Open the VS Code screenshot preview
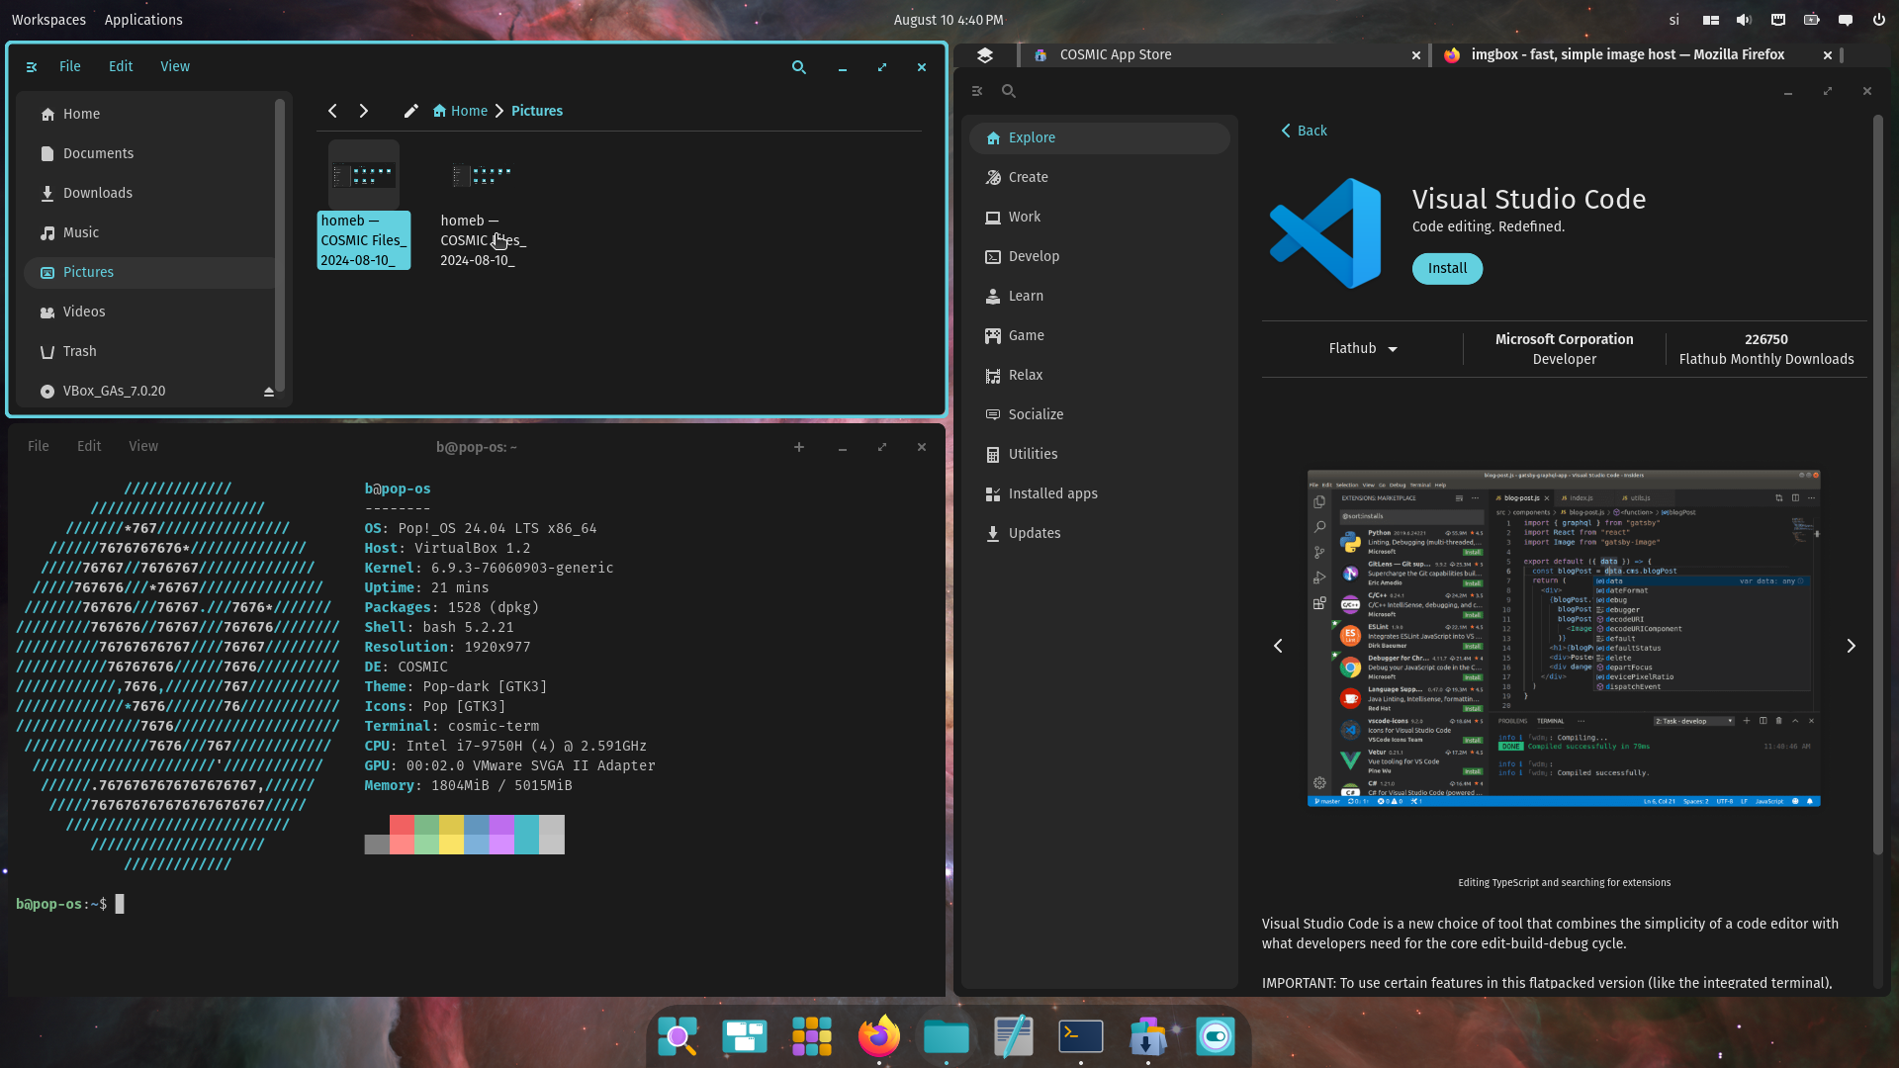Image resolution: width=1899 pixels, height=1068 pixels. [1564, 638]
